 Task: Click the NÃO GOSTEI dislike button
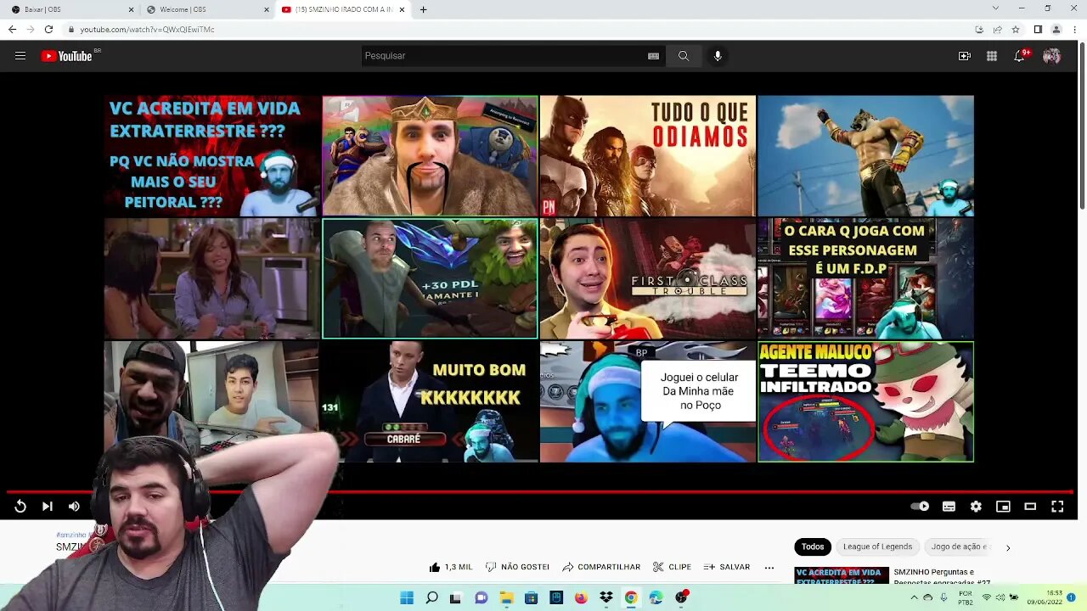(x=517, y=567)
